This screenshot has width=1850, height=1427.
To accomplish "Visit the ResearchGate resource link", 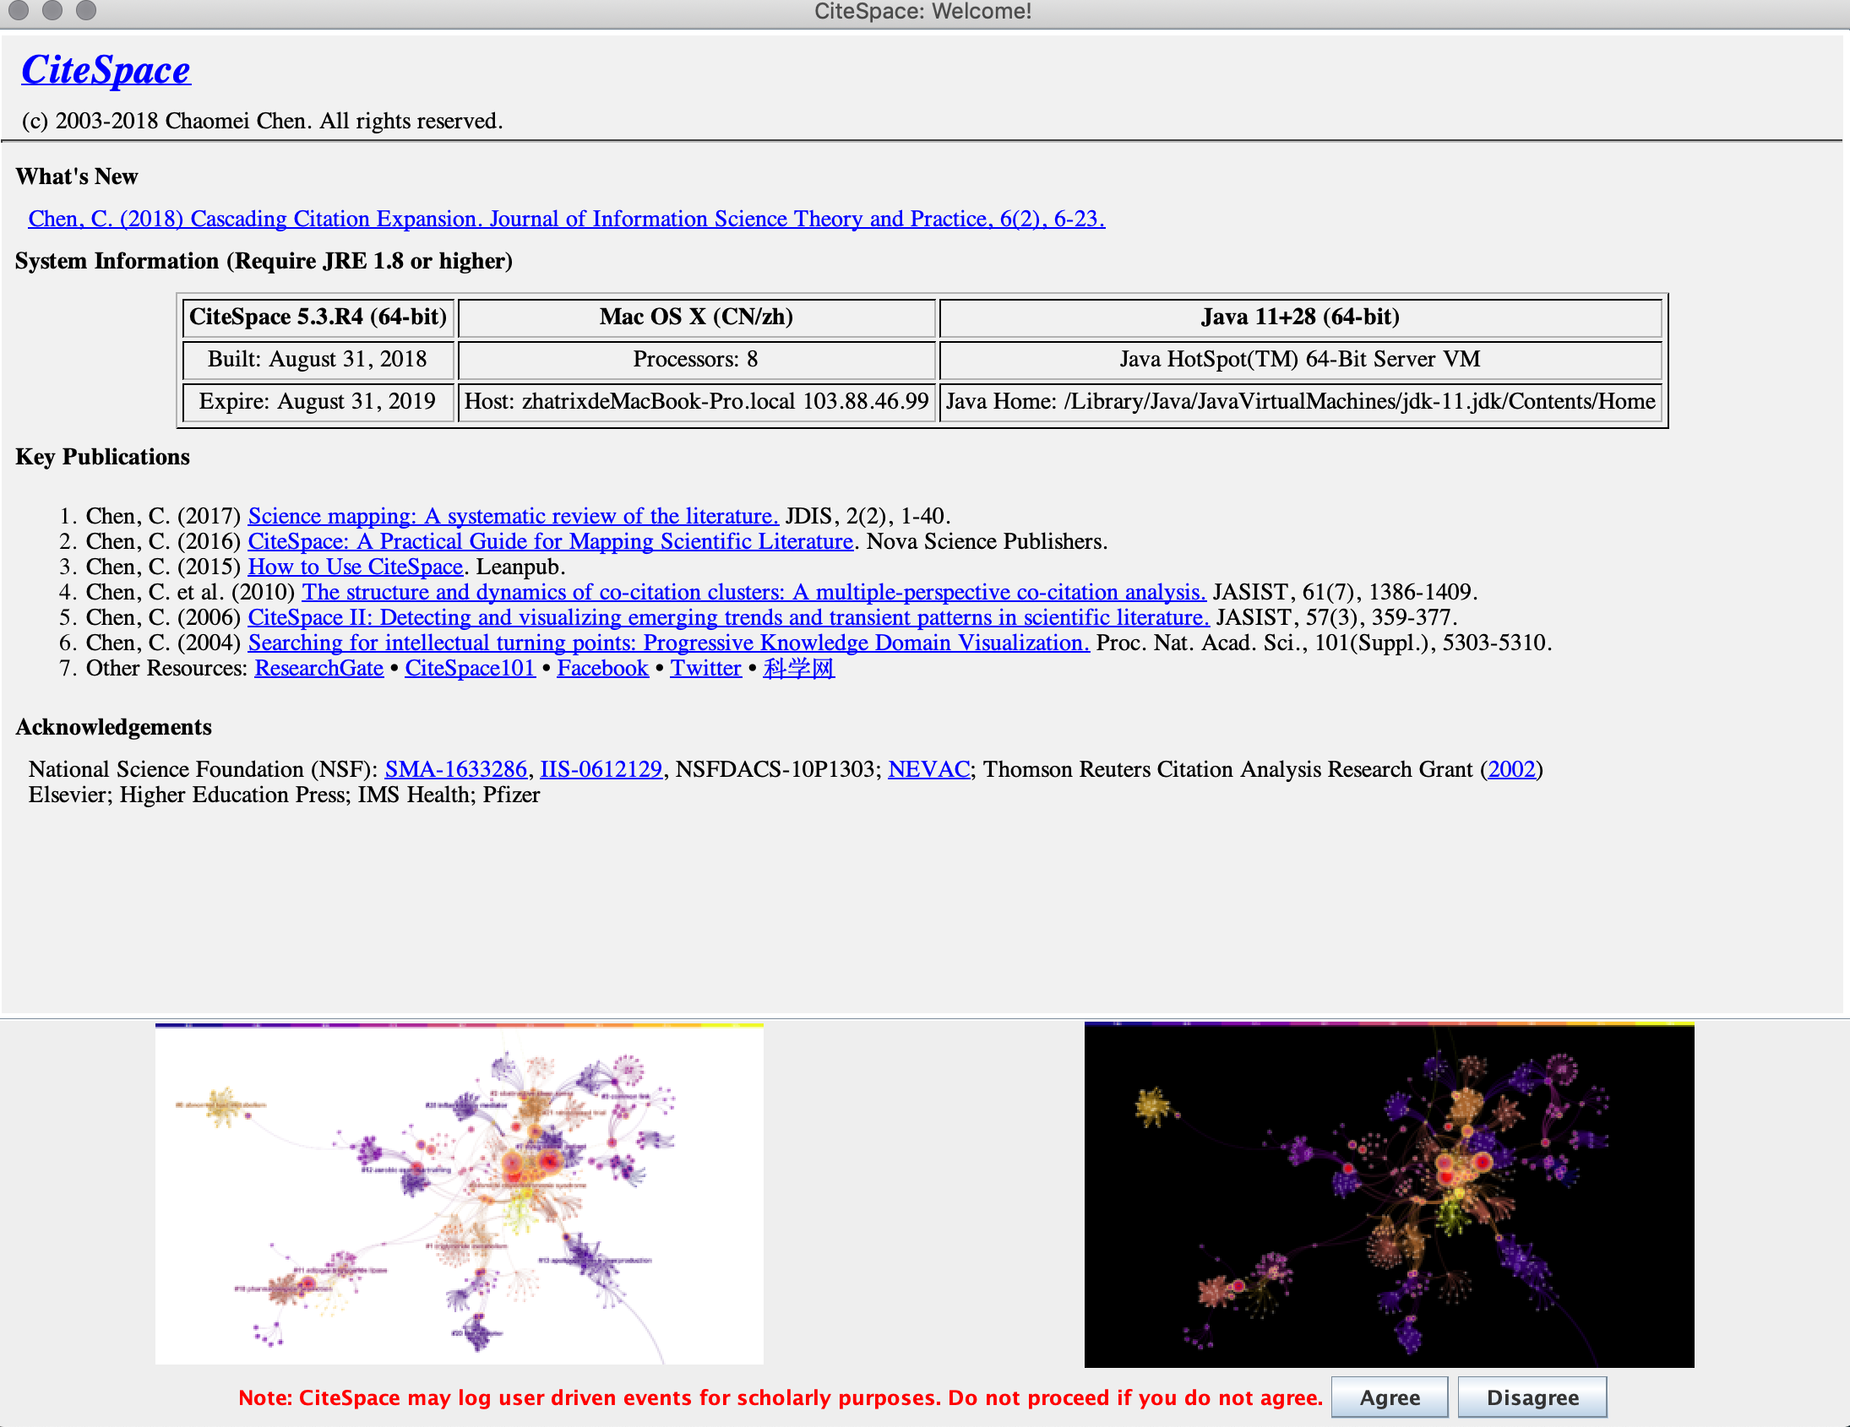I will click(x=319, y=668).
